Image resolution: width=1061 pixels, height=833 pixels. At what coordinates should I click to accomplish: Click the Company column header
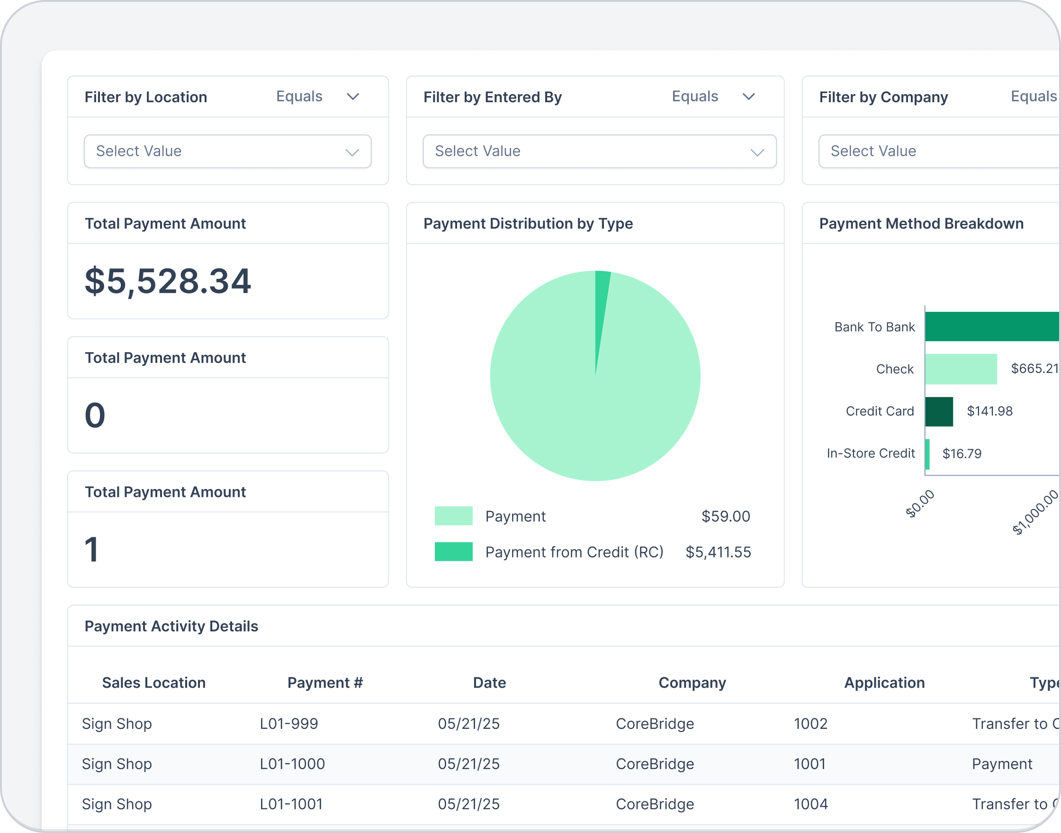click(x=692, y=682)
